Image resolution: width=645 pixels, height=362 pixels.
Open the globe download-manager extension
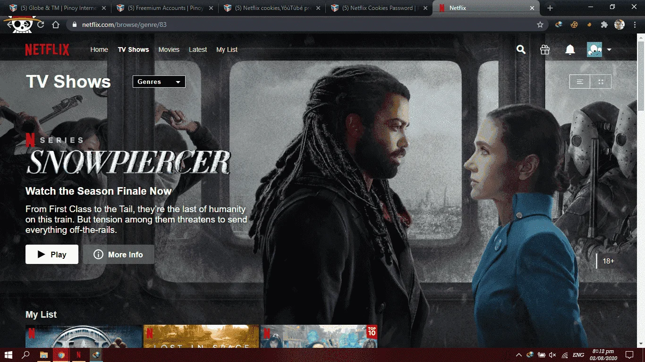tap(559, 25)
